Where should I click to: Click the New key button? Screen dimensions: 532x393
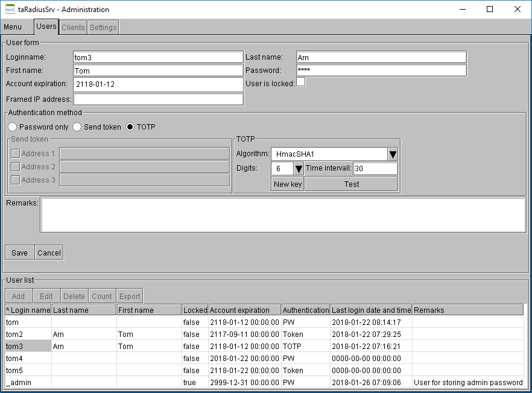(x=287, y=184)
